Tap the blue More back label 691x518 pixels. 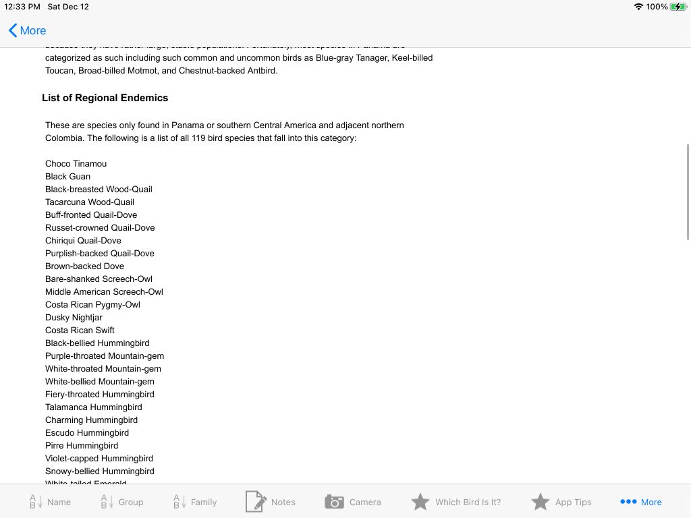[x=33, y=30]
